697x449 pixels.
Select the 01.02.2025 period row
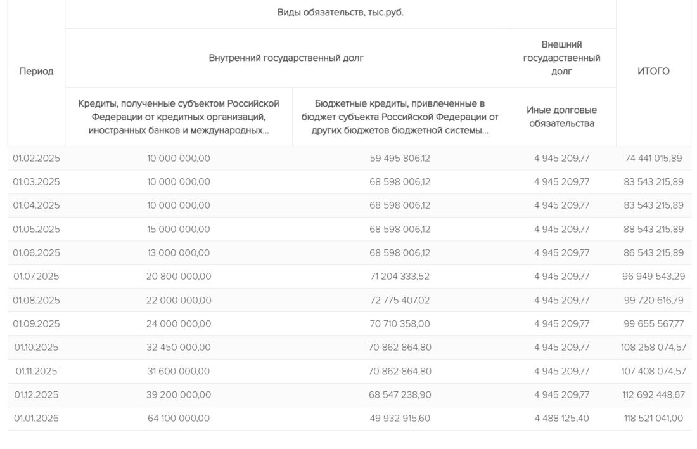click(36, 158)
